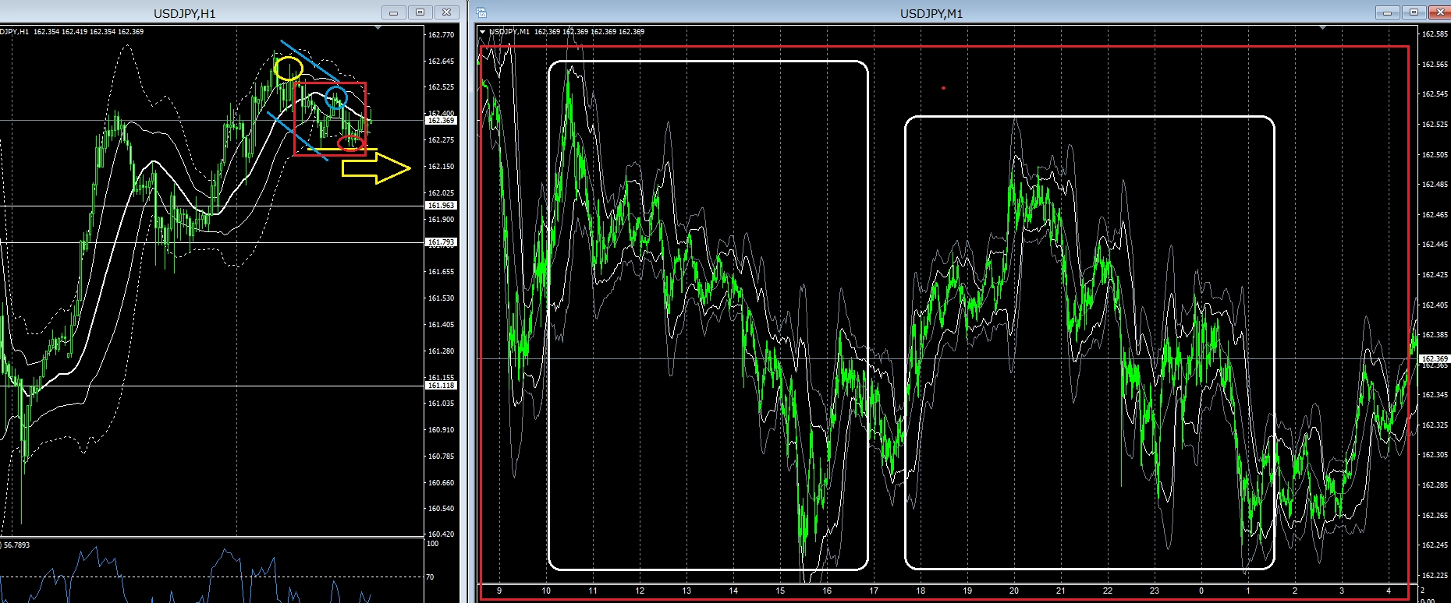Image resolution: width=1451 pixels, height=603 pixels.
Task: Minimize the USDJPY,H1 chart window
Action: coord(394,12)
